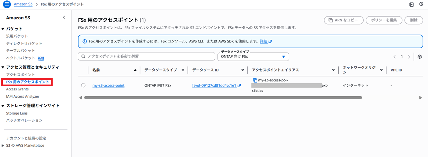Click the ARN をコピー button
Screen dimensions: 428x157
(x=344, y=20)
